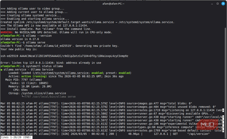The width and height of the screenshot is (227, 139).
Task: Click the "ollama serve" command at the prompt
Action: [x=35, y=43]
